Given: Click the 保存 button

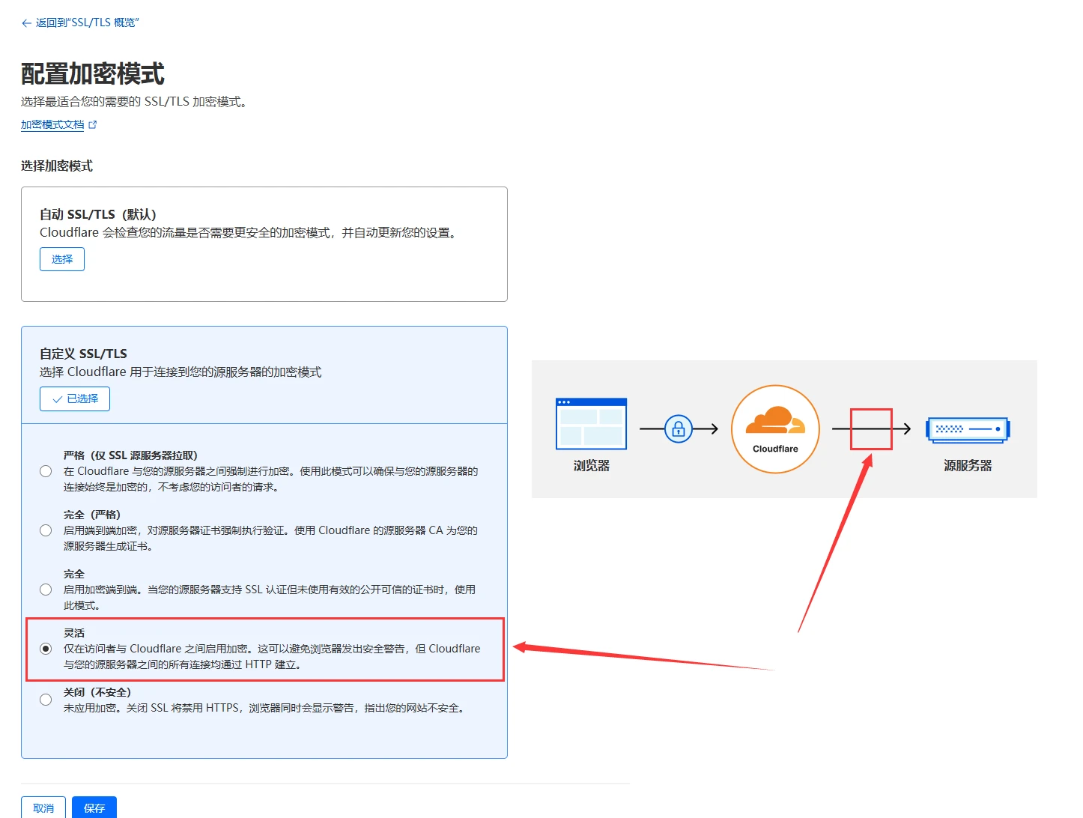Looking at the screenshot, I should (94, 808).
